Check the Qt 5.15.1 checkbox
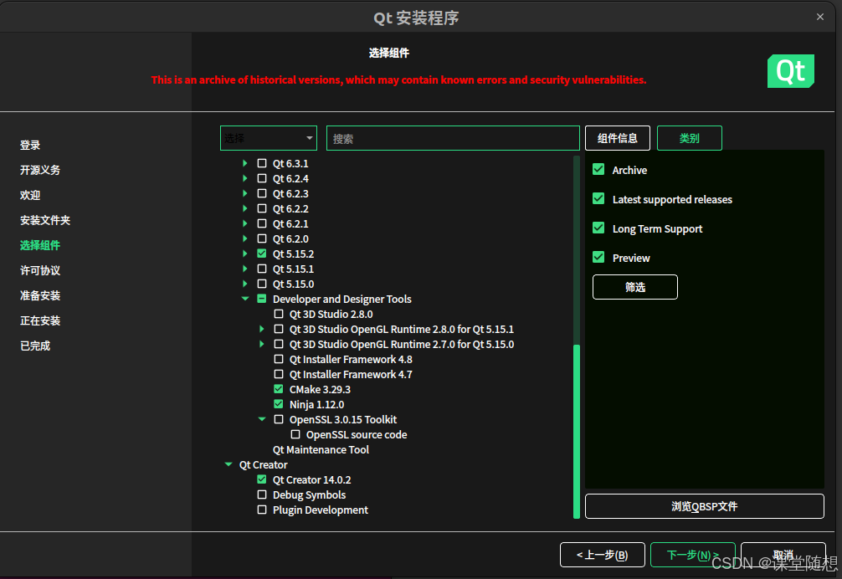Viewport: 842px width, 579px height. point(262,269)
